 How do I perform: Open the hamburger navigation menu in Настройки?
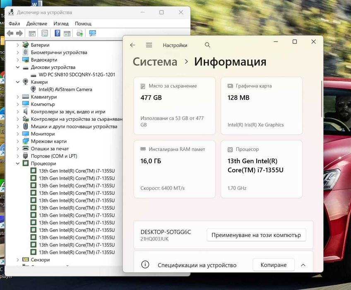pyautogui.click(x=149, y=45)
